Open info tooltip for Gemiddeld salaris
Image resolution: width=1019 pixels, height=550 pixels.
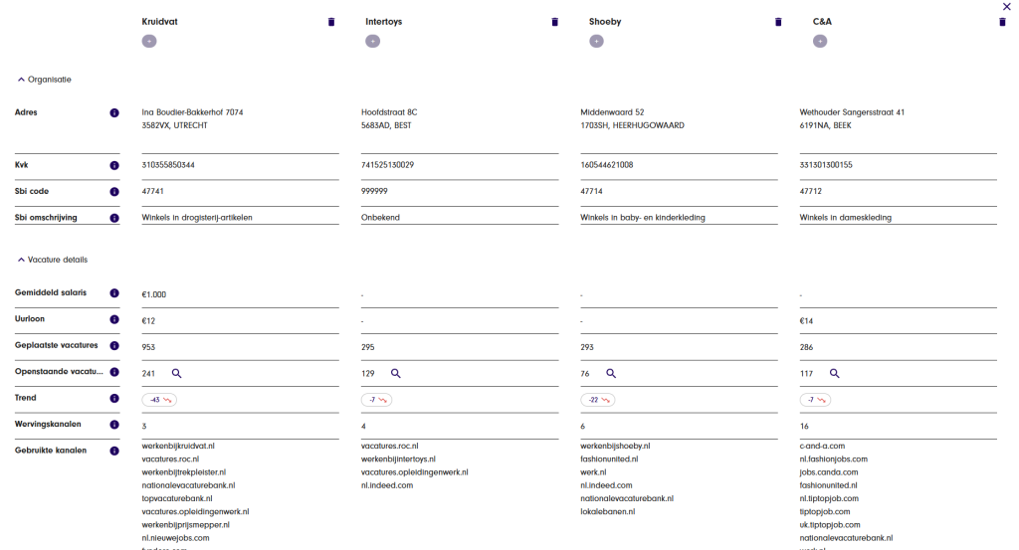(x=114, y=293)
